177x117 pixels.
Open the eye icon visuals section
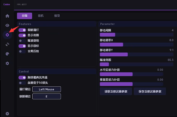(7, 25)
